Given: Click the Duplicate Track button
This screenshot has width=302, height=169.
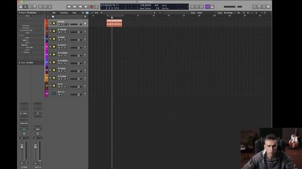Looking at the screenshot, I should click(53, 17).
